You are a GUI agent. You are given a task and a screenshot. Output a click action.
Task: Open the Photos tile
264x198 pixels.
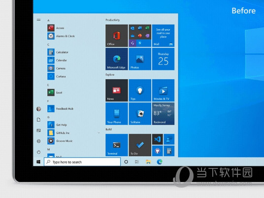point(140,59)
